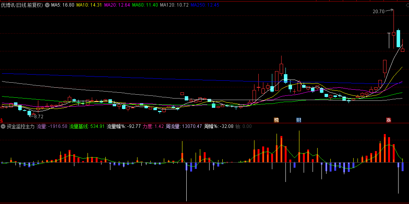Click the 20.70 high price label

pyautogui.click(x=378, y=12)
